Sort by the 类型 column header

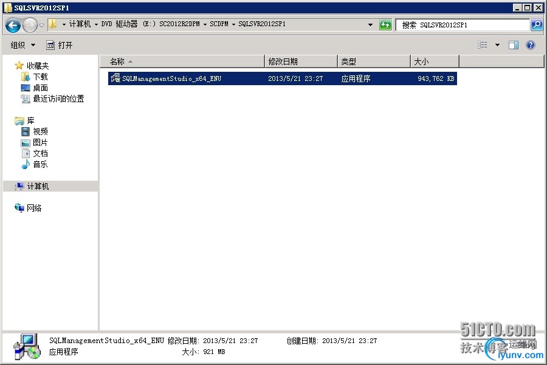point(374,61)
